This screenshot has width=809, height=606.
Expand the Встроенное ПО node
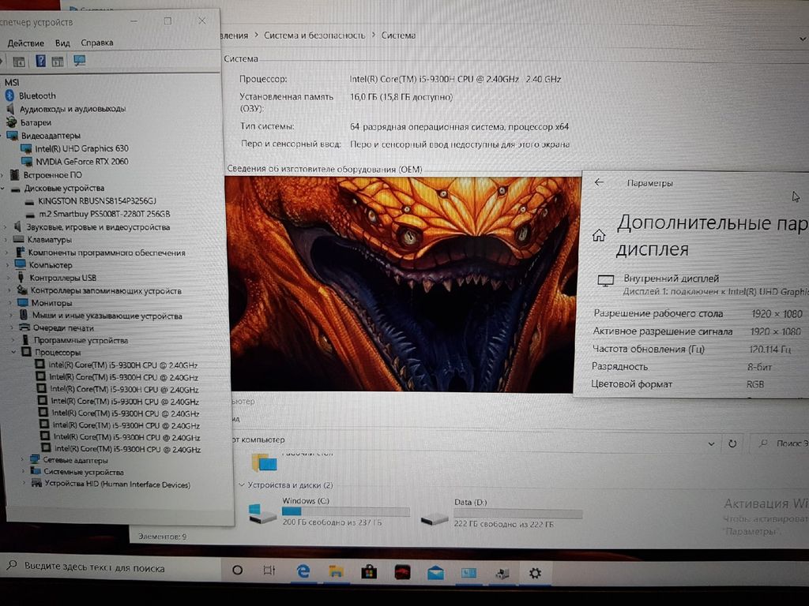pyautogui.click(x=3, y=175)
